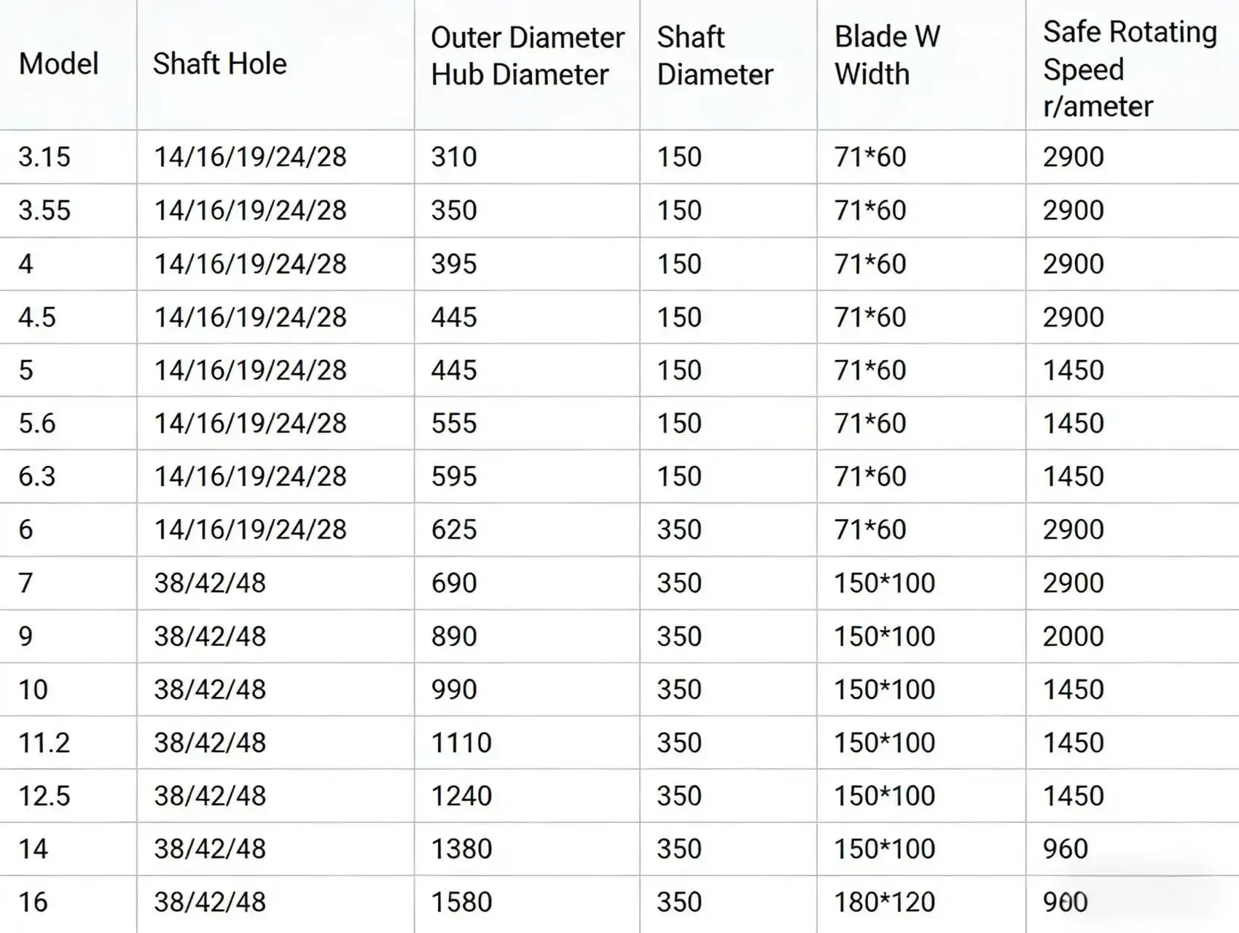Click the Model column header

[58, 64]
